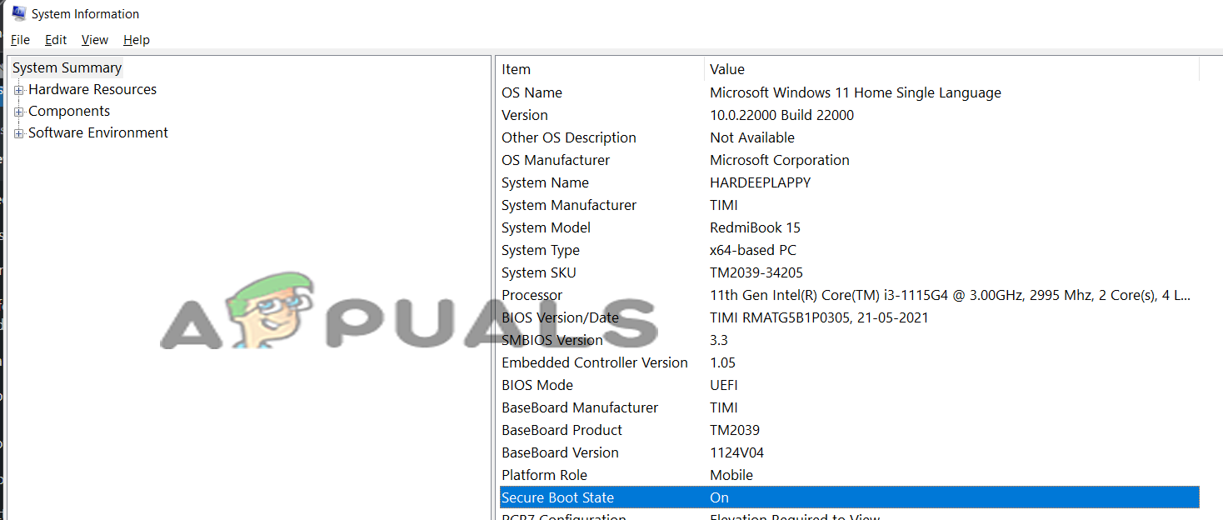Screen dimensions: 1223x520
Task: Select the SMBIOS Version row
Action: (x=849, y=340)
